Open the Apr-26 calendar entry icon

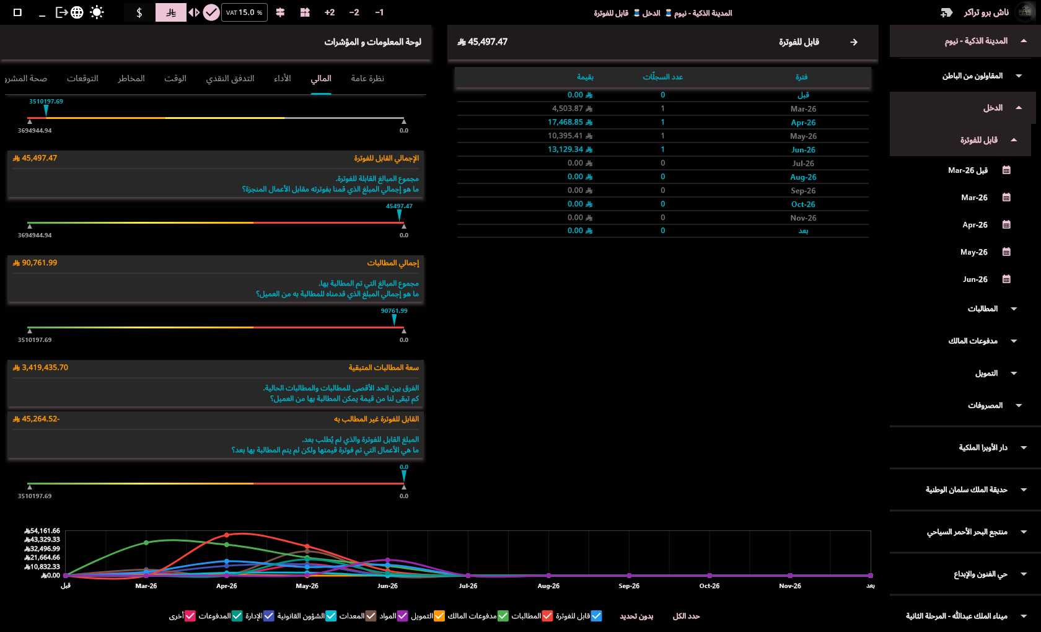coord(1006,225)
